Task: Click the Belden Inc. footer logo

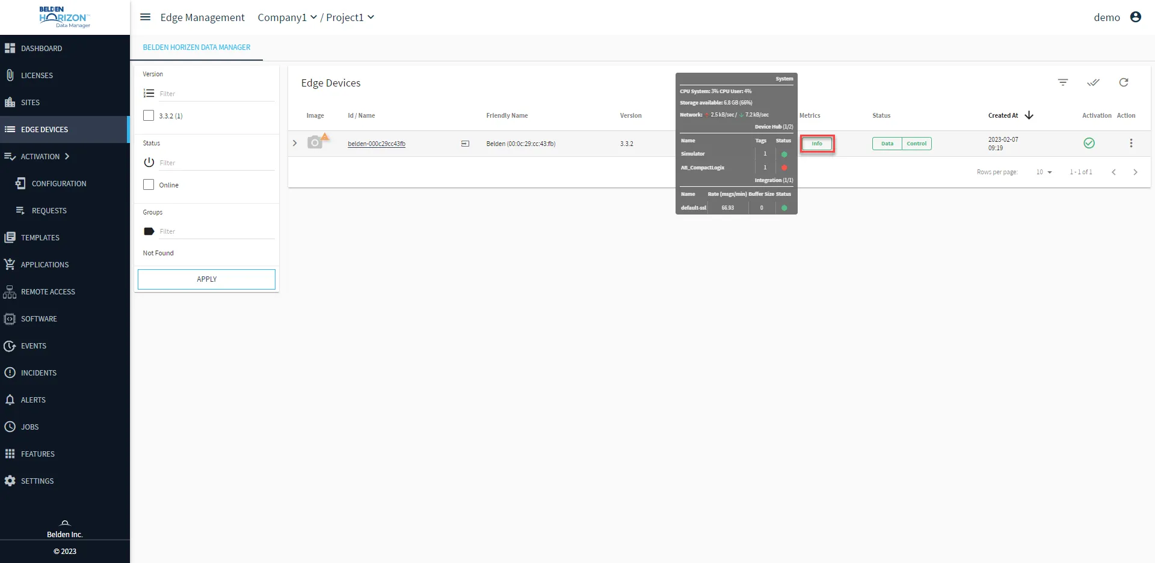Action: pos(65,529)
